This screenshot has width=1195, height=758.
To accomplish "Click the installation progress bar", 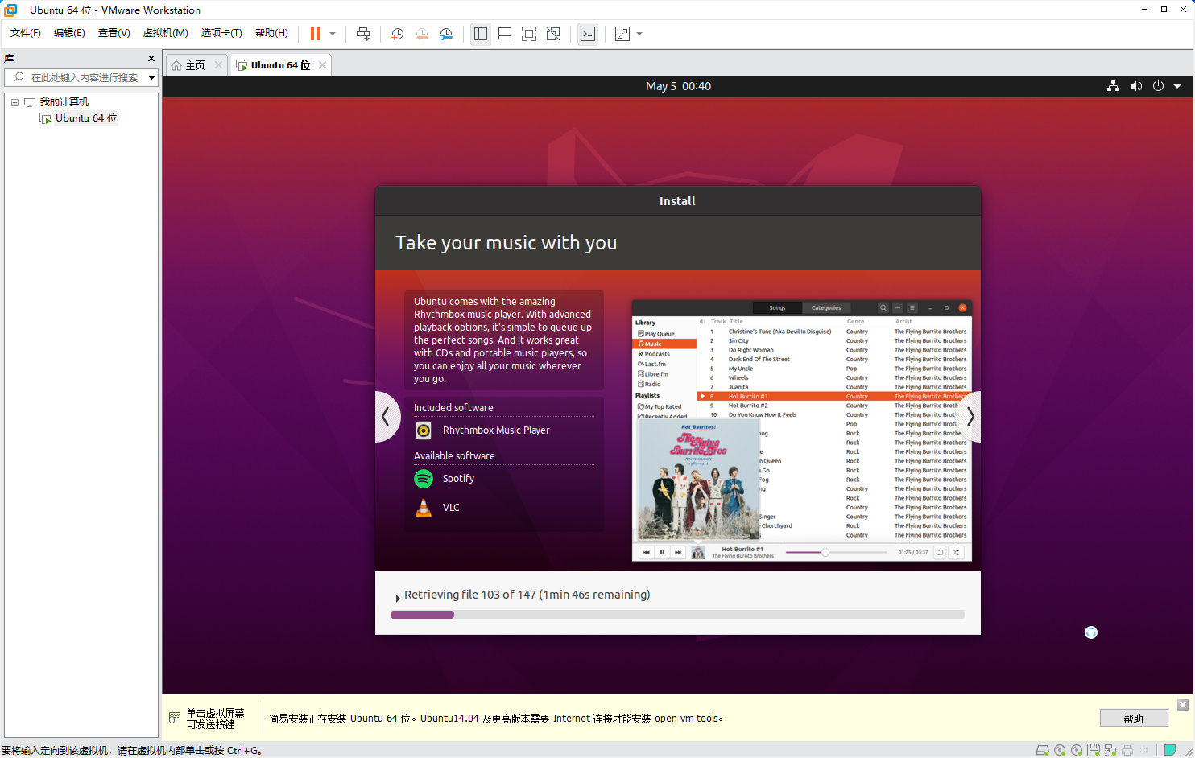I will [677, 615].
